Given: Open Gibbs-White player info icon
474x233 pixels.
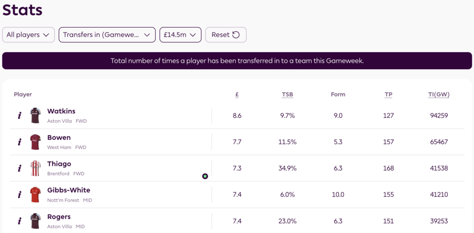Looking at the screenshot, I should [19, 195].
